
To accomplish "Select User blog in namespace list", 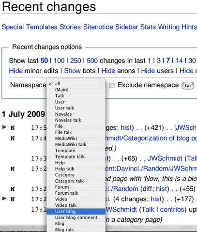I will 76,212.
